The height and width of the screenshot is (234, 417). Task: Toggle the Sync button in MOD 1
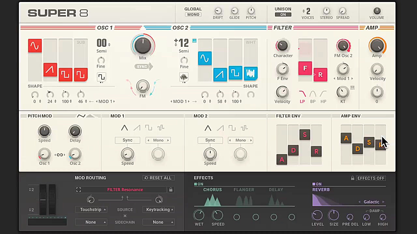(x=127, y=140)
